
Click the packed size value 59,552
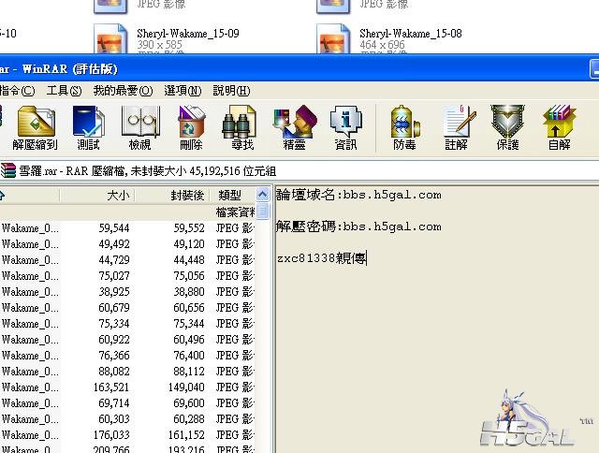point(189,228)
